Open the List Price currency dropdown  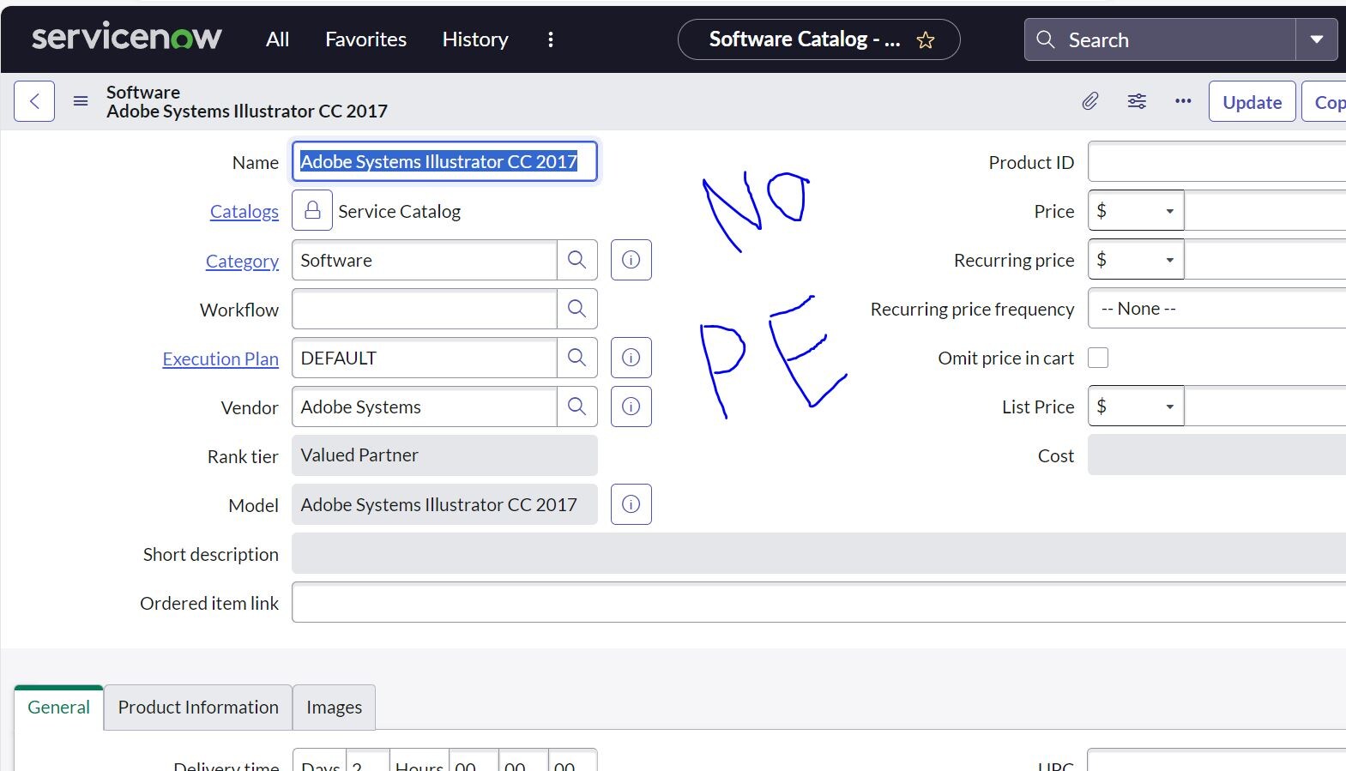click(x=1136, y=406)
